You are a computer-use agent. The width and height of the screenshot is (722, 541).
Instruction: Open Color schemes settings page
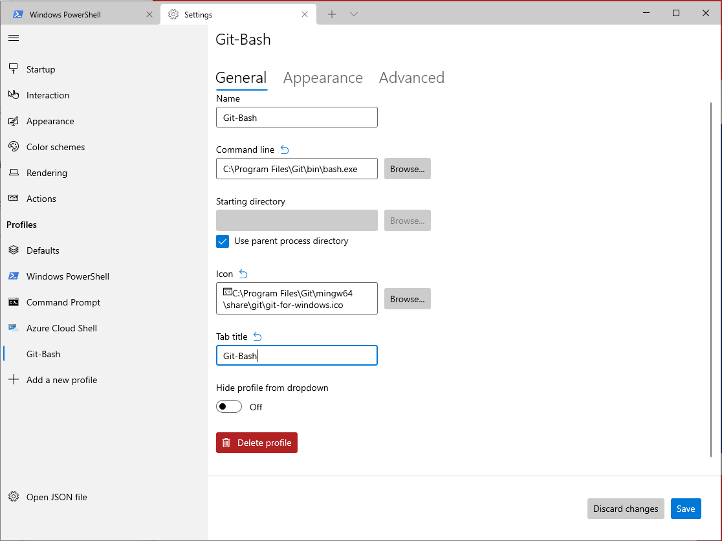coord(104,147)
